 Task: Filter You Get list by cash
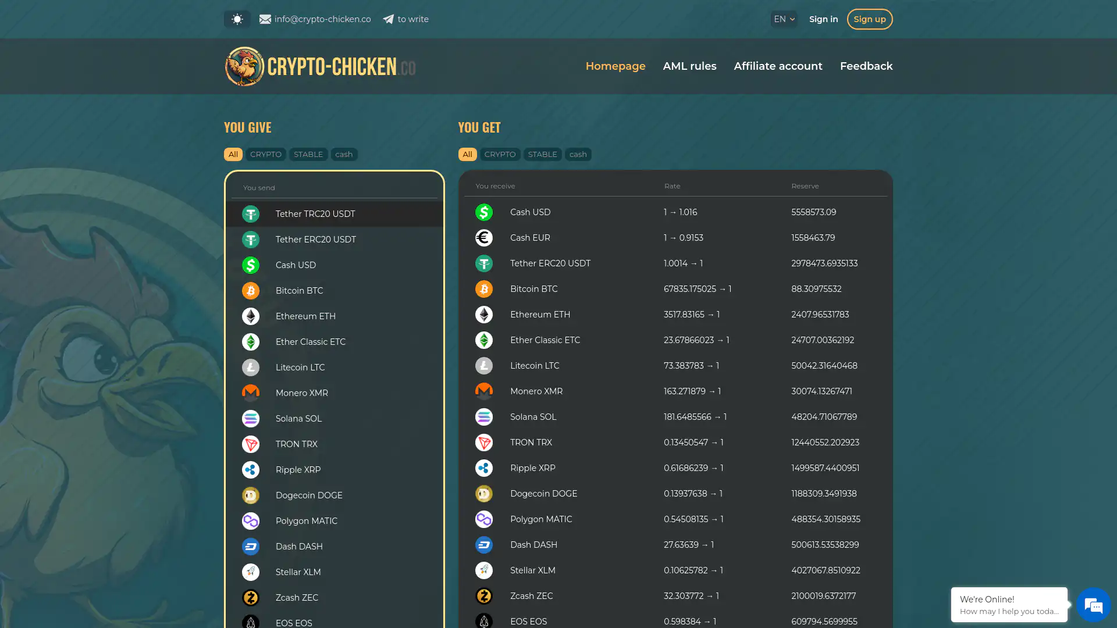coord(578,154)
